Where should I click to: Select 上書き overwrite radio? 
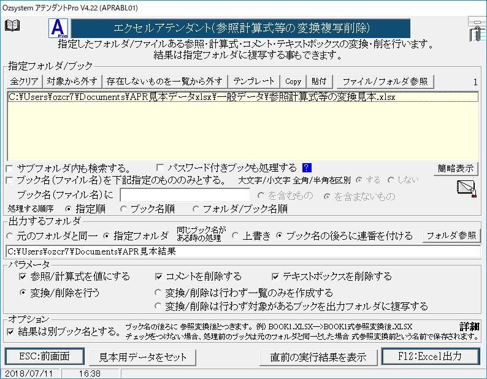(236, 235)
